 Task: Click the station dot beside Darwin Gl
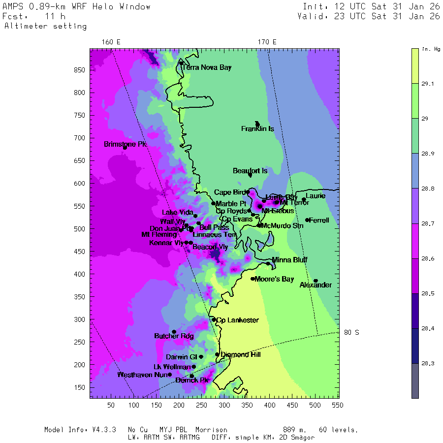coord(201,357)
